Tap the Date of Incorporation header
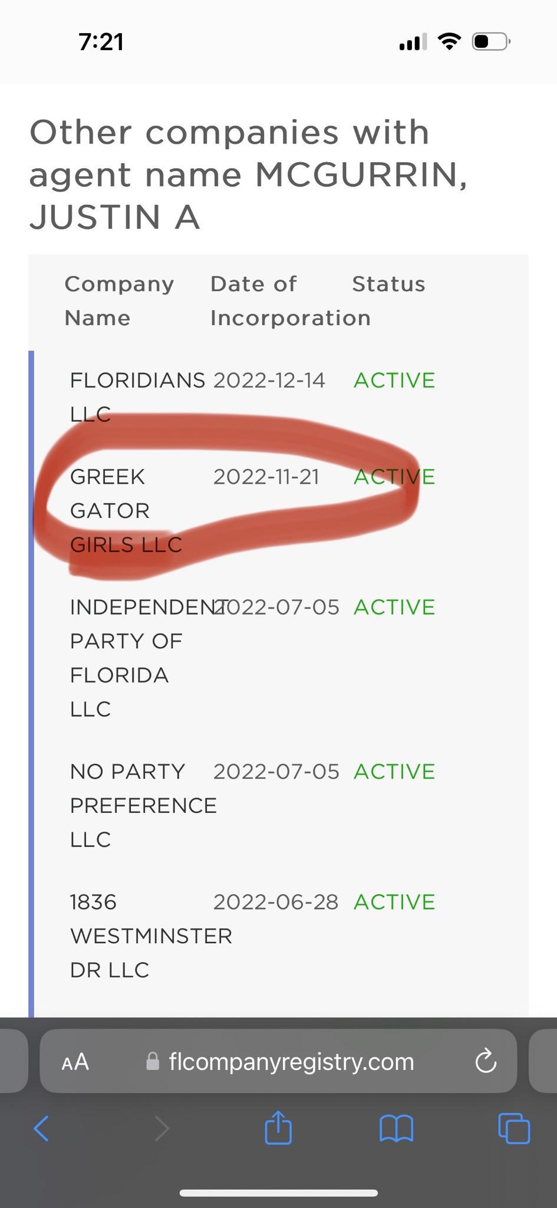557x1208 pixels. (x=291, y=301)
